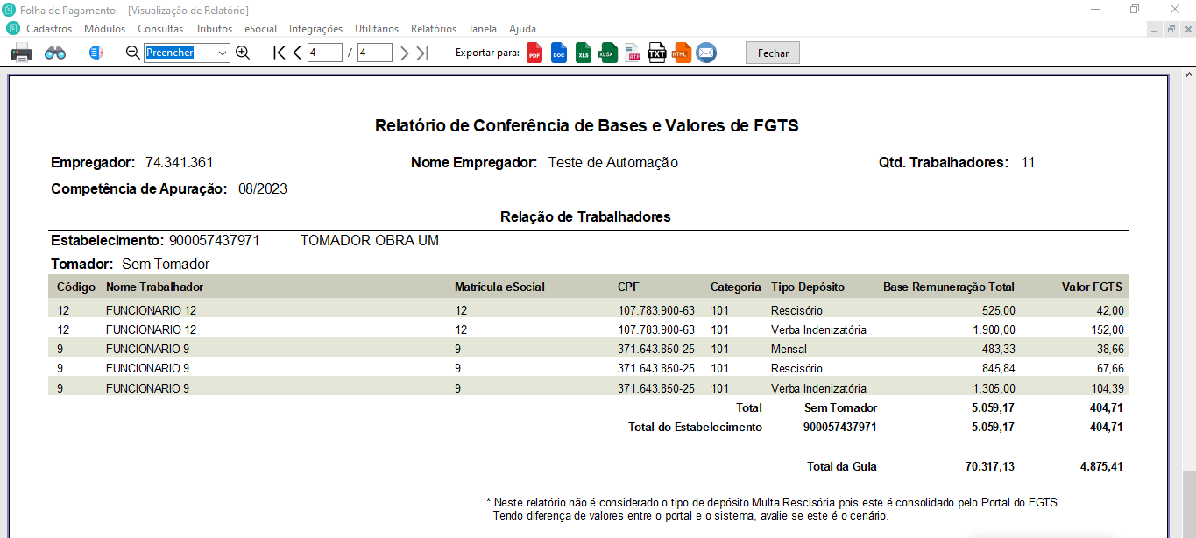Export the report to PDF

534,53
